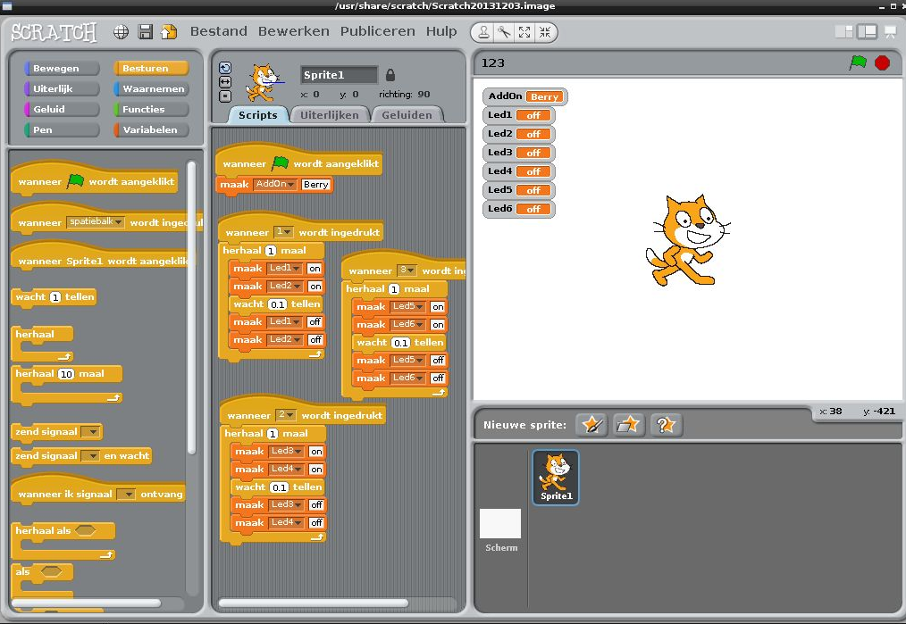Switch to the Scripts tab
This screenshot has width=906, height=624.
[257, 115]
